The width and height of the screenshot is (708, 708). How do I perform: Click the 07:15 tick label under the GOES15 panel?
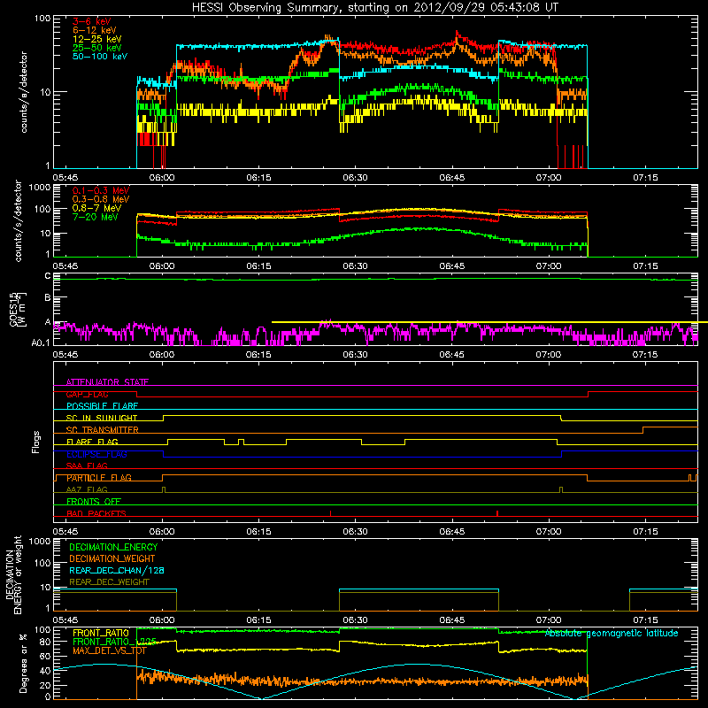pyautogui.click(x=645, y=355)
